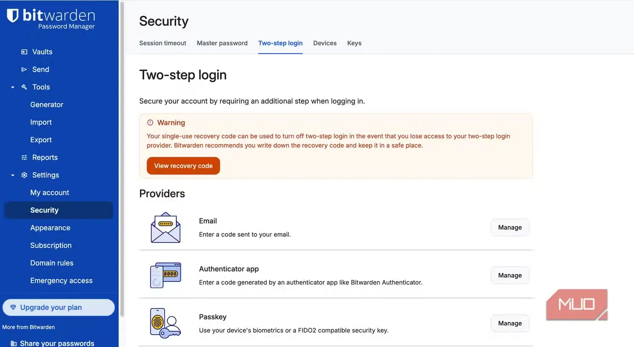Click the Bitwarden shield logo

coord(13,15)
